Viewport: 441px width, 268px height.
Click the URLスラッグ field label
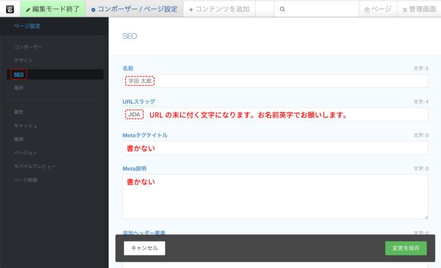tap(139, 101)
